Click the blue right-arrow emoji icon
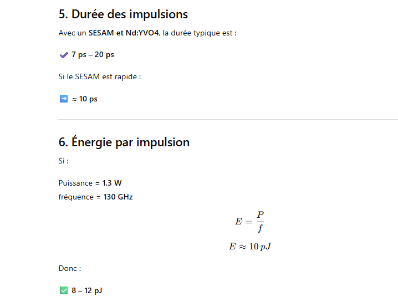 point(63,99)
